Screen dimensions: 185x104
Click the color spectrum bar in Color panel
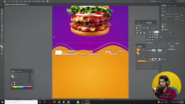click(x=22, y=87)
